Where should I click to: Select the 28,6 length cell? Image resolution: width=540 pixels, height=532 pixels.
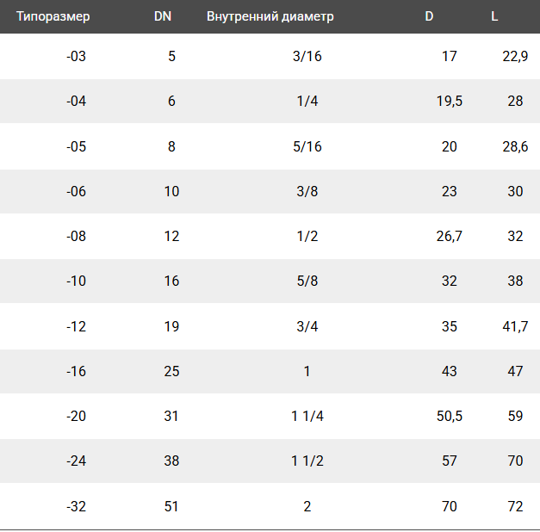[x=515, y=146]
